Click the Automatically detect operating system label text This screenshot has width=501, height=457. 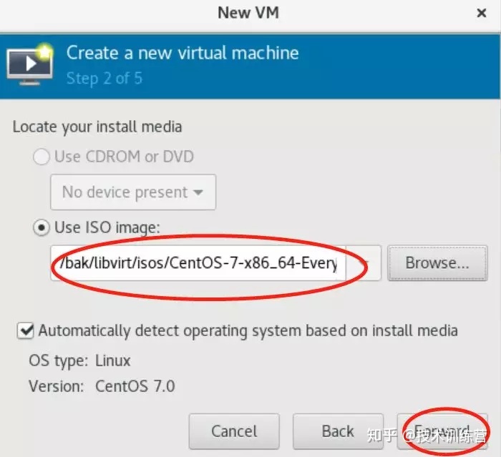248,331
